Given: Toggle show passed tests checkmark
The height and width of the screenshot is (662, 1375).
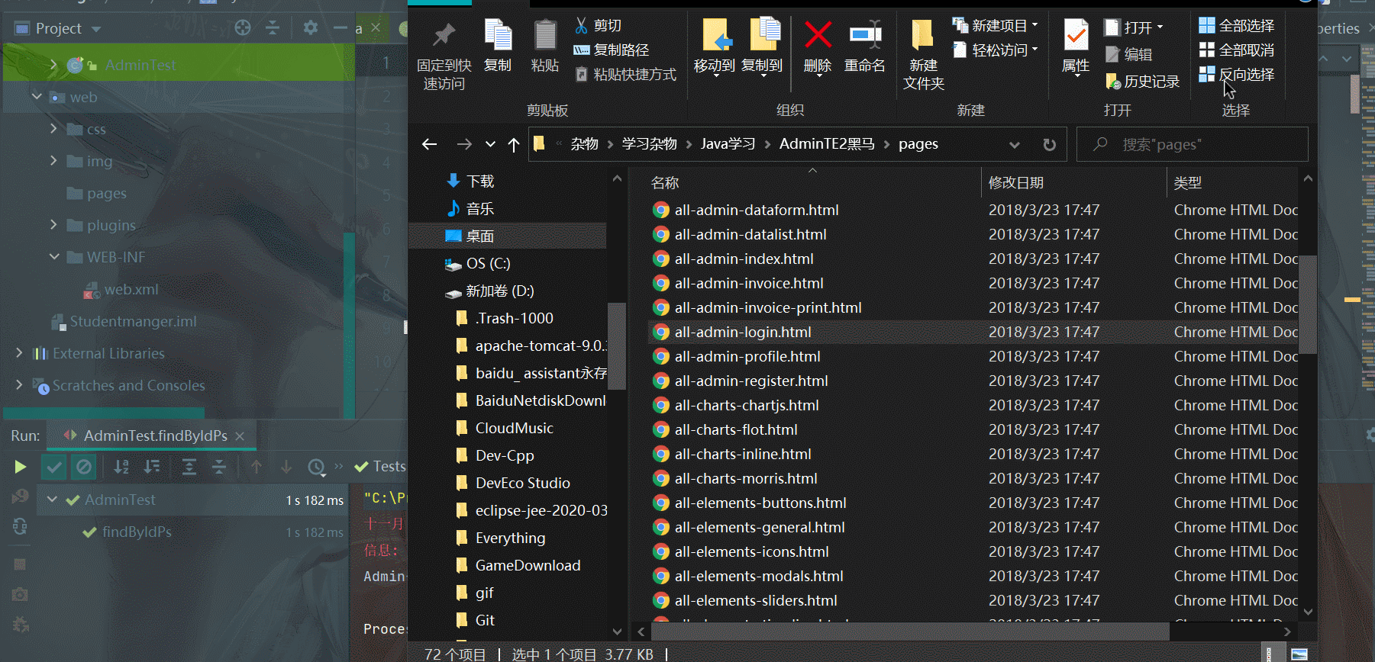Looking at the screenshot, I should click(x=54, y=467).
